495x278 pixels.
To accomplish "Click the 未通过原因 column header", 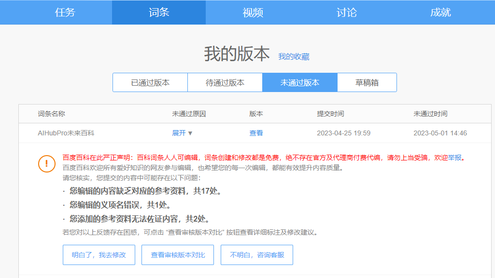I will point(189,114).
